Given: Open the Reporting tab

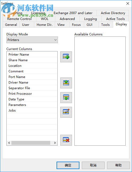Looking at the screenshot, I should [x=15, y=13].
